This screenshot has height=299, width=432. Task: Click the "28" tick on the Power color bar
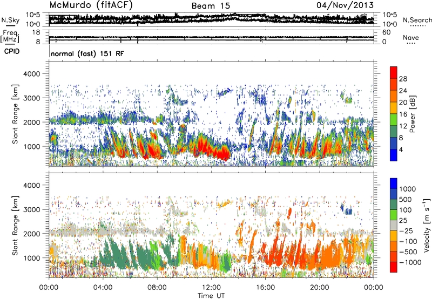[x=403, y=79]
